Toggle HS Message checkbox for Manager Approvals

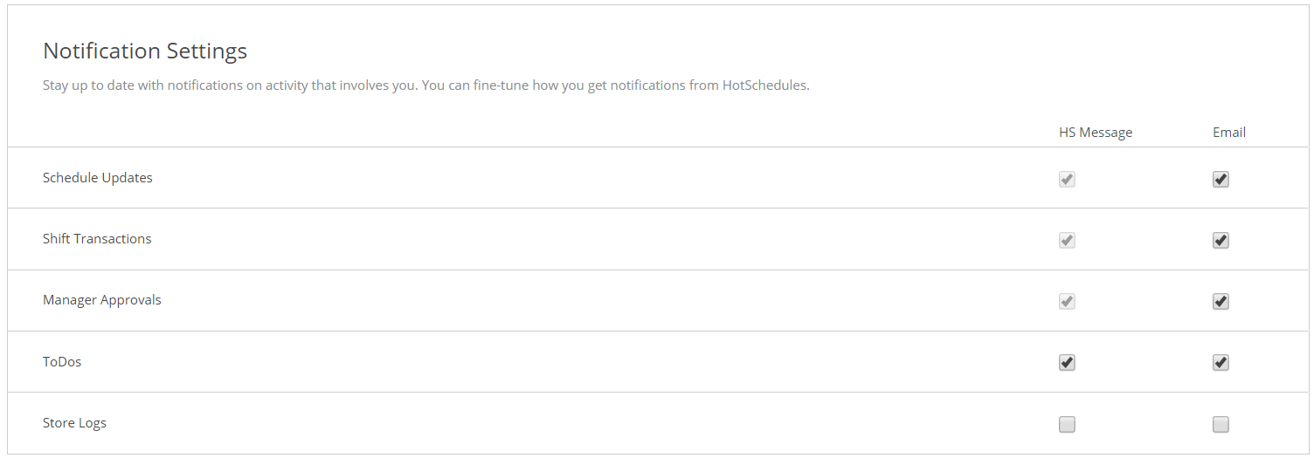(x=1067, y=302)
